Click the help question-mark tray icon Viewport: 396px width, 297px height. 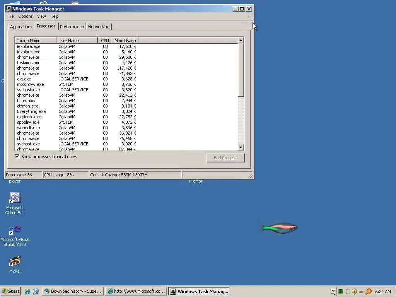click(x=333, y=292)
